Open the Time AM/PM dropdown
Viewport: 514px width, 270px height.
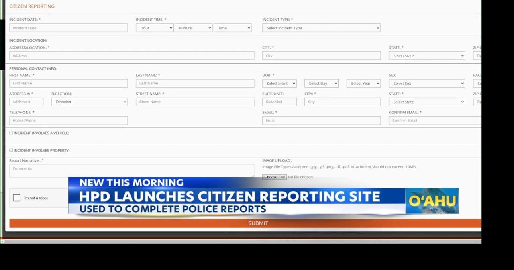pyautogui.click(x=233, y=28)
